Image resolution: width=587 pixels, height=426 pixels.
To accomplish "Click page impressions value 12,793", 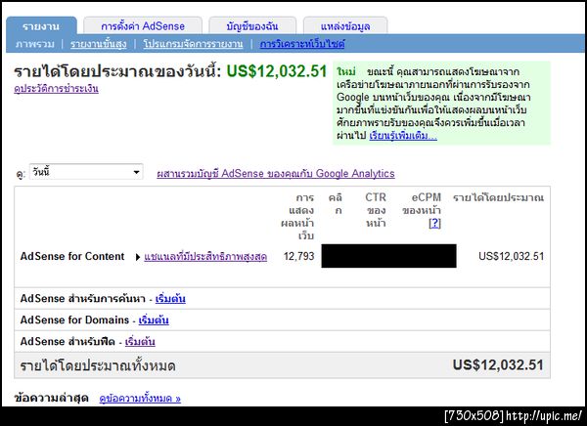I will pyautogui.click(x=298, y=257).
